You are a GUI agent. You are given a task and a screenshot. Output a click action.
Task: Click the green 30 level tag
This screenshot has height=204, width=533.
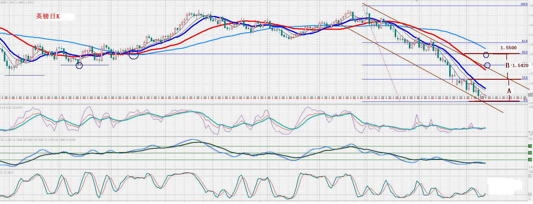[530, 160]
